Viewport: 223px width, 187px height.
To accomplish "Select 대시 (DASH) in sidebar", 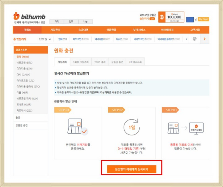I will [x=23, y=74].
